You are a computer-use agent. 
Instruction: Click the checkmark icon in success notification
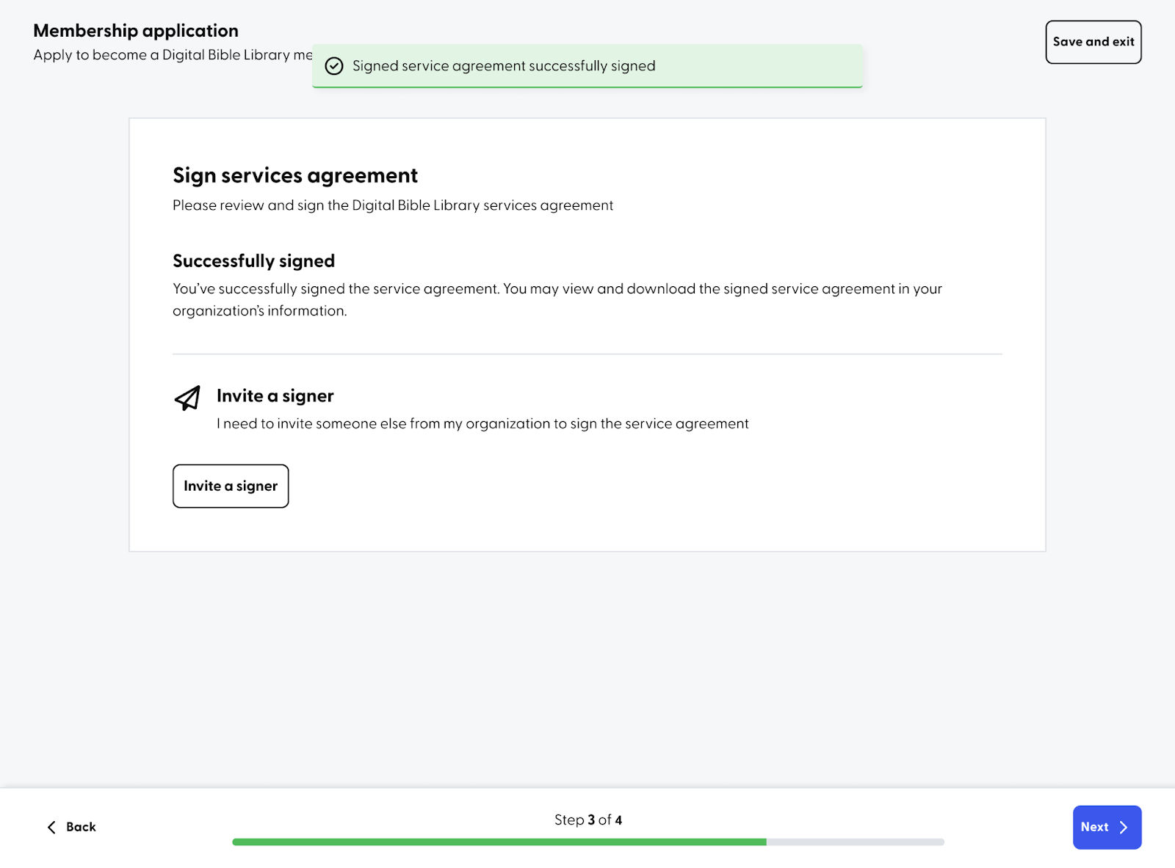(334, 66)
